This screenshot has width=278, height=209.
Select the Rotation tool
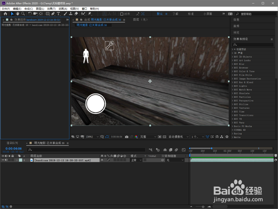(30, 14)
